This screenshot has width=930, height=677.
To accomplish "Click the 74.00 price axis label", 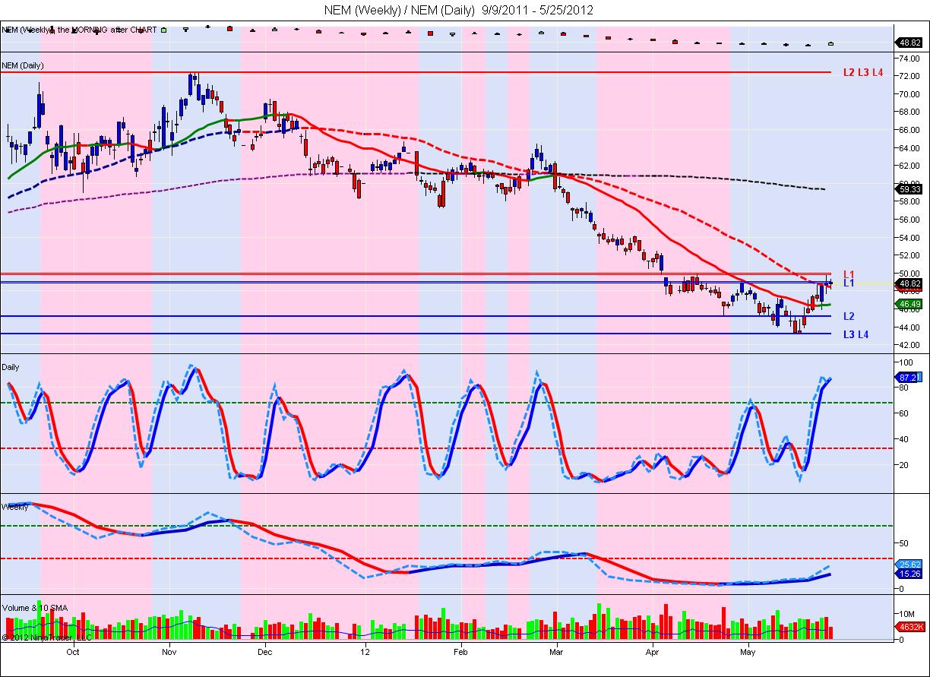I will tap(909, 58).
